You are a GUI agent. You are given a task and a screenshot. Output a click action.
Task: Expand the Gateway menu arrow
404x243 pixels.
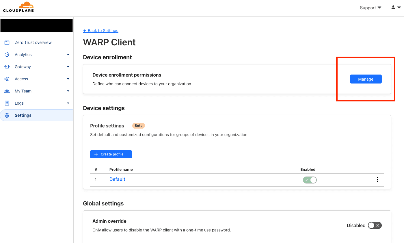[x=68, y=67]
